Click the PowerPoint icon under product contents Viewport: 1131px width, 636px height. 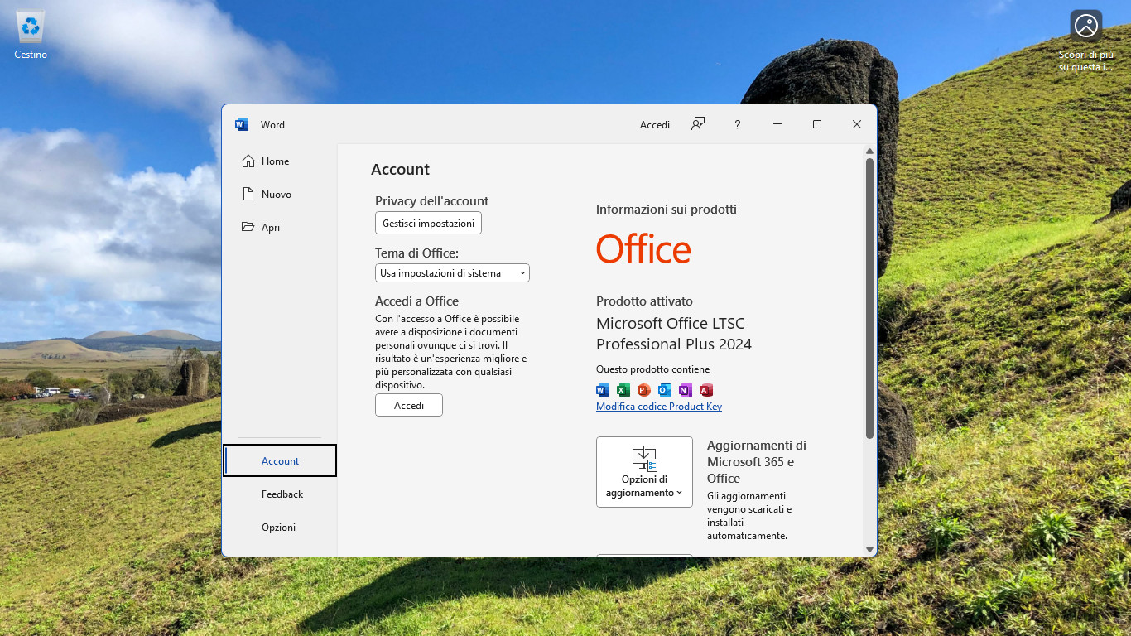(x=644, y=390)
